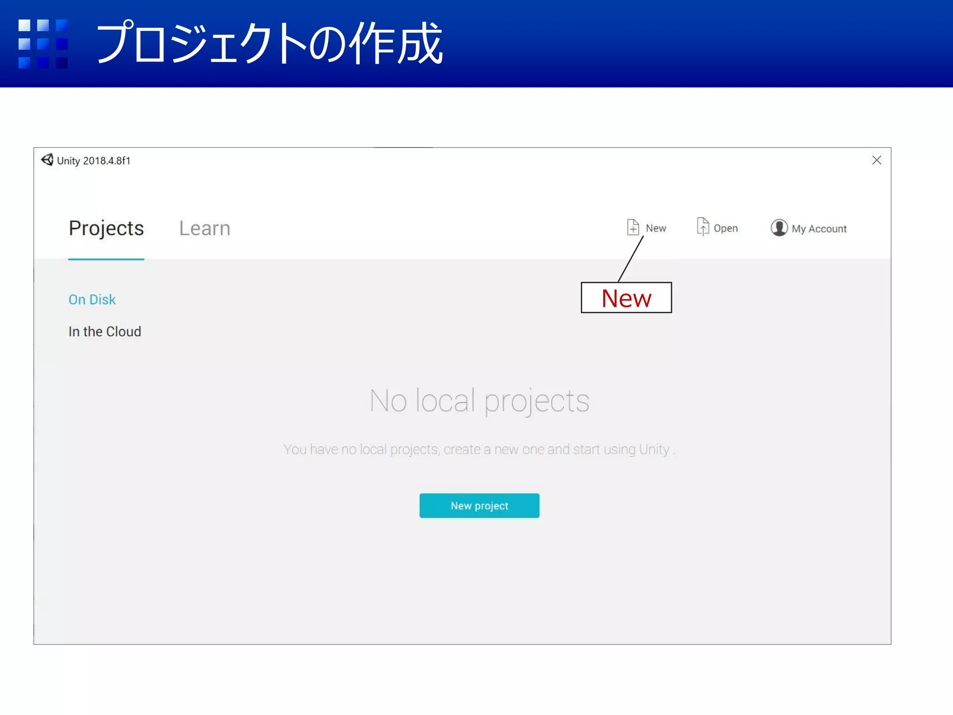Click the New label in header
This screenshot has height=715, width=953.
coord(656,228)
